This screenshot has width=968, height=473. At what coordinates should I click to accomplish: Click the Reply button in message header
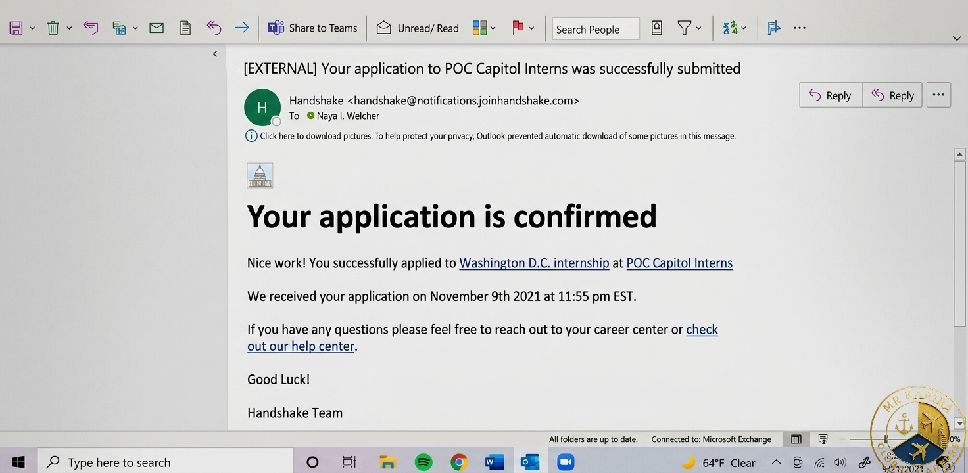(831, 95)
